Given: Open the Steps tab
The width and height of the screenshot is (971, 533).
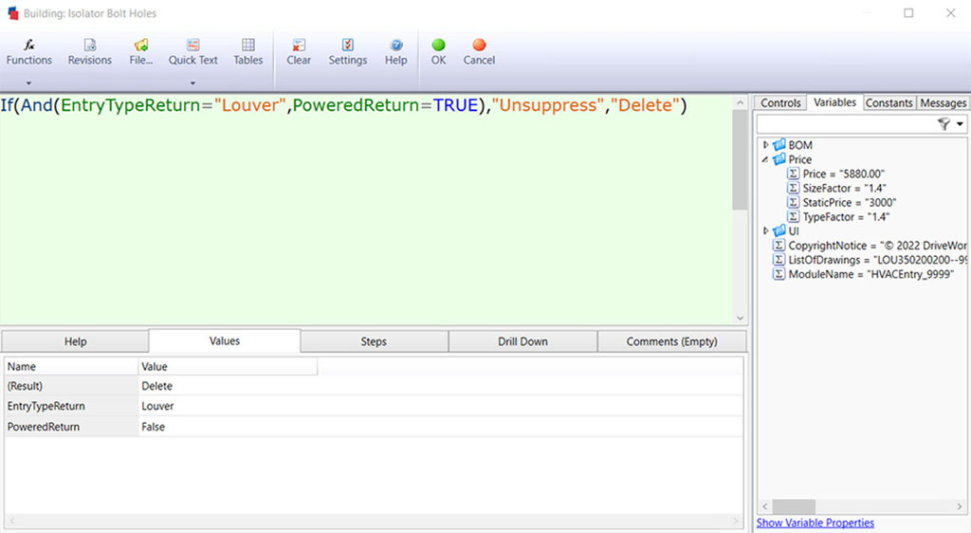Looking at the screenshot, I should pos(374,341).
